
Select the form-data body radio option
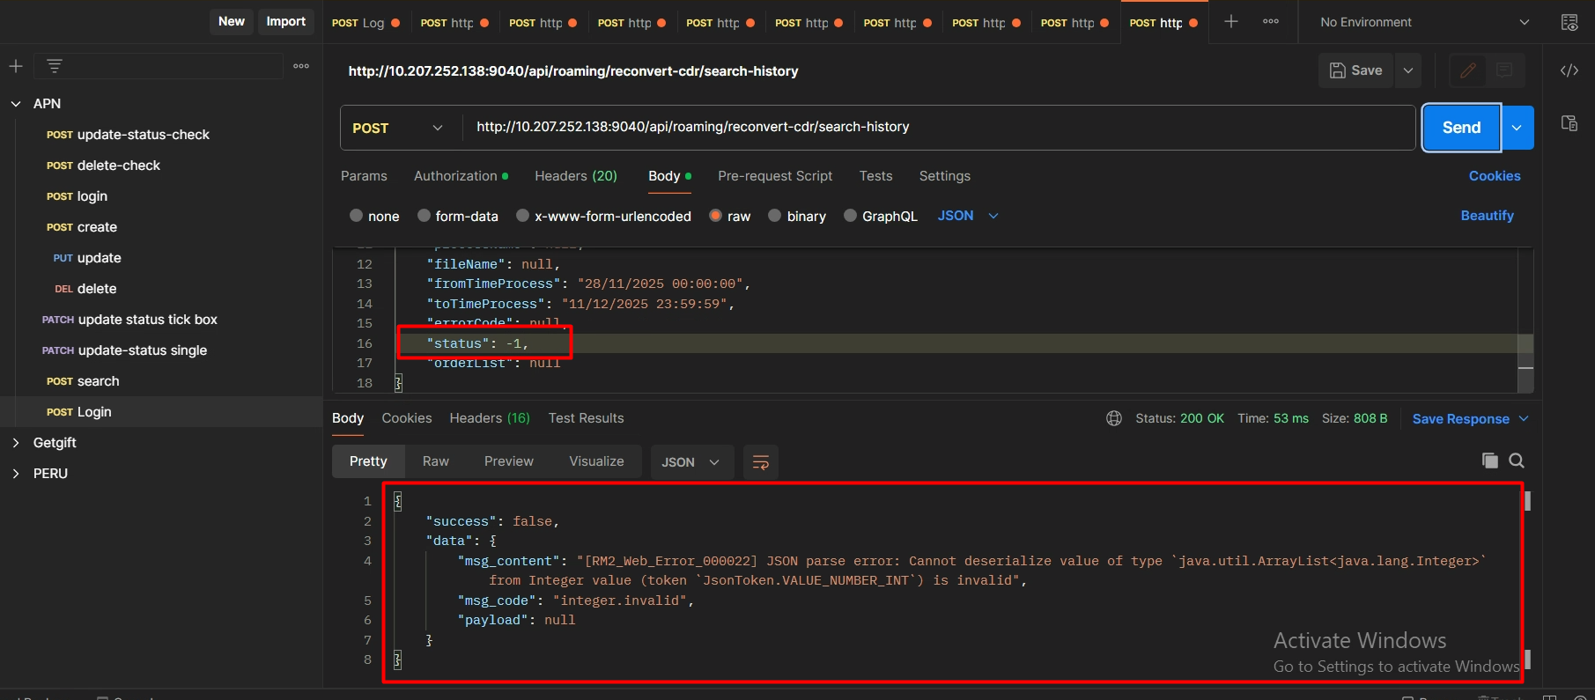425,216
